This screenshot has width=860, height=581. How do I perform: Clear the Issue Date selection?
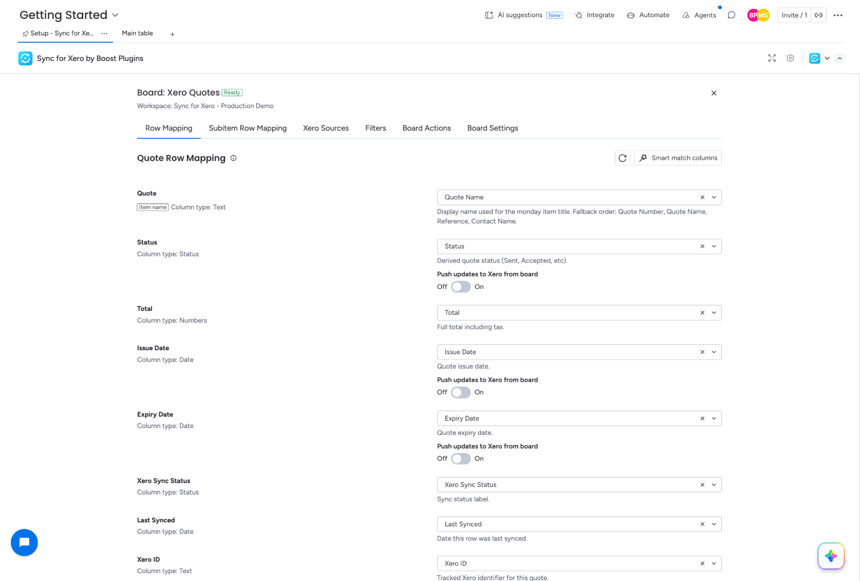pos(703,352)
